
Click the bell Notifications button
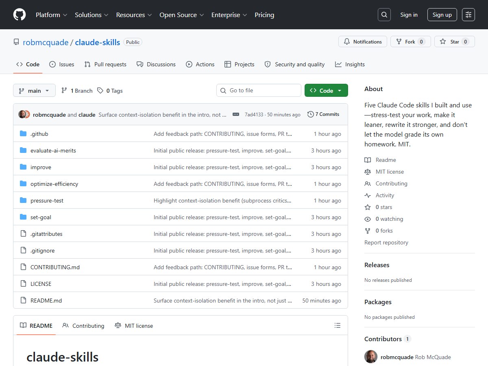[363, 42]
